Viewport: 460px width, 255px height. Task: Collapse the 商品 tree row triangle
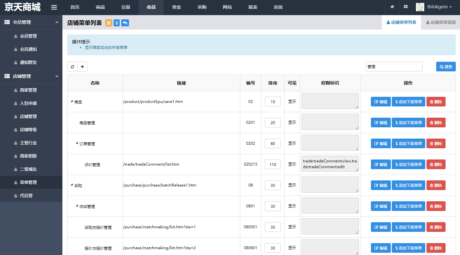[72, 101]
